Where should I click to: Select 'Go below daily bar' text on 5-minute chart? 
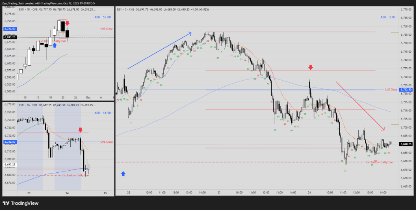coord(379,162)
